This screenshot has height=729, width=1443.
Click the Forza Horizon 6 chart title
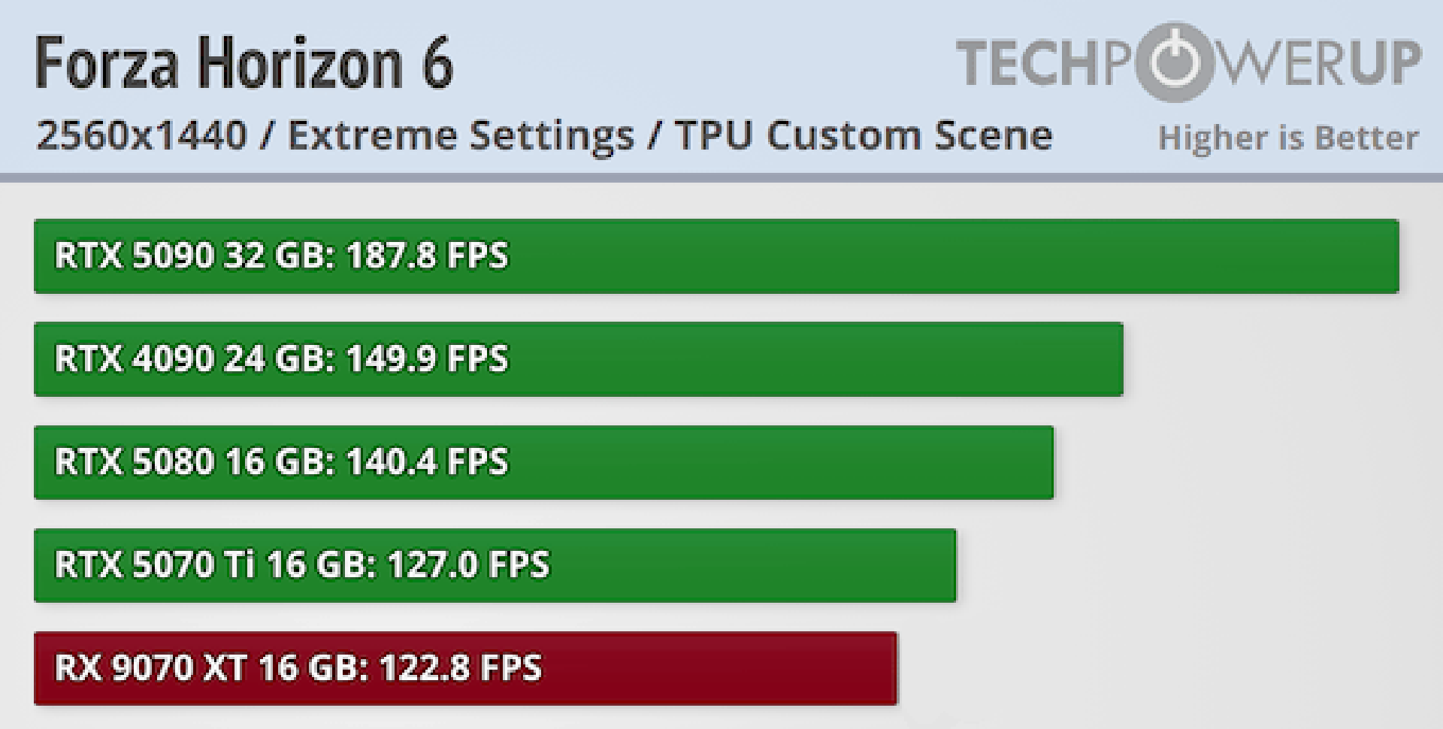pyautogui.click(x=244, y=63)
